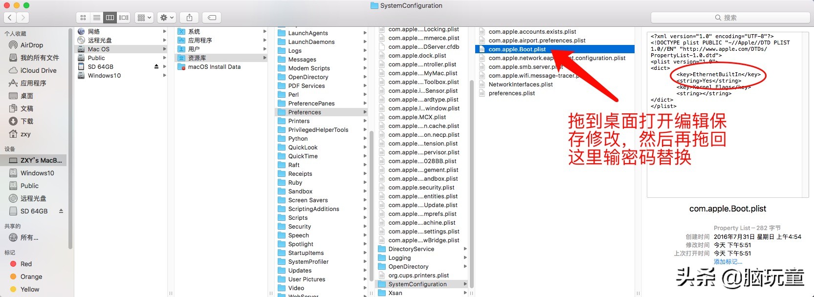The image size is (814, 297).
Task: Go back with the toolbar back arrow
Action: pyautogui.click(x=10, y=18)
